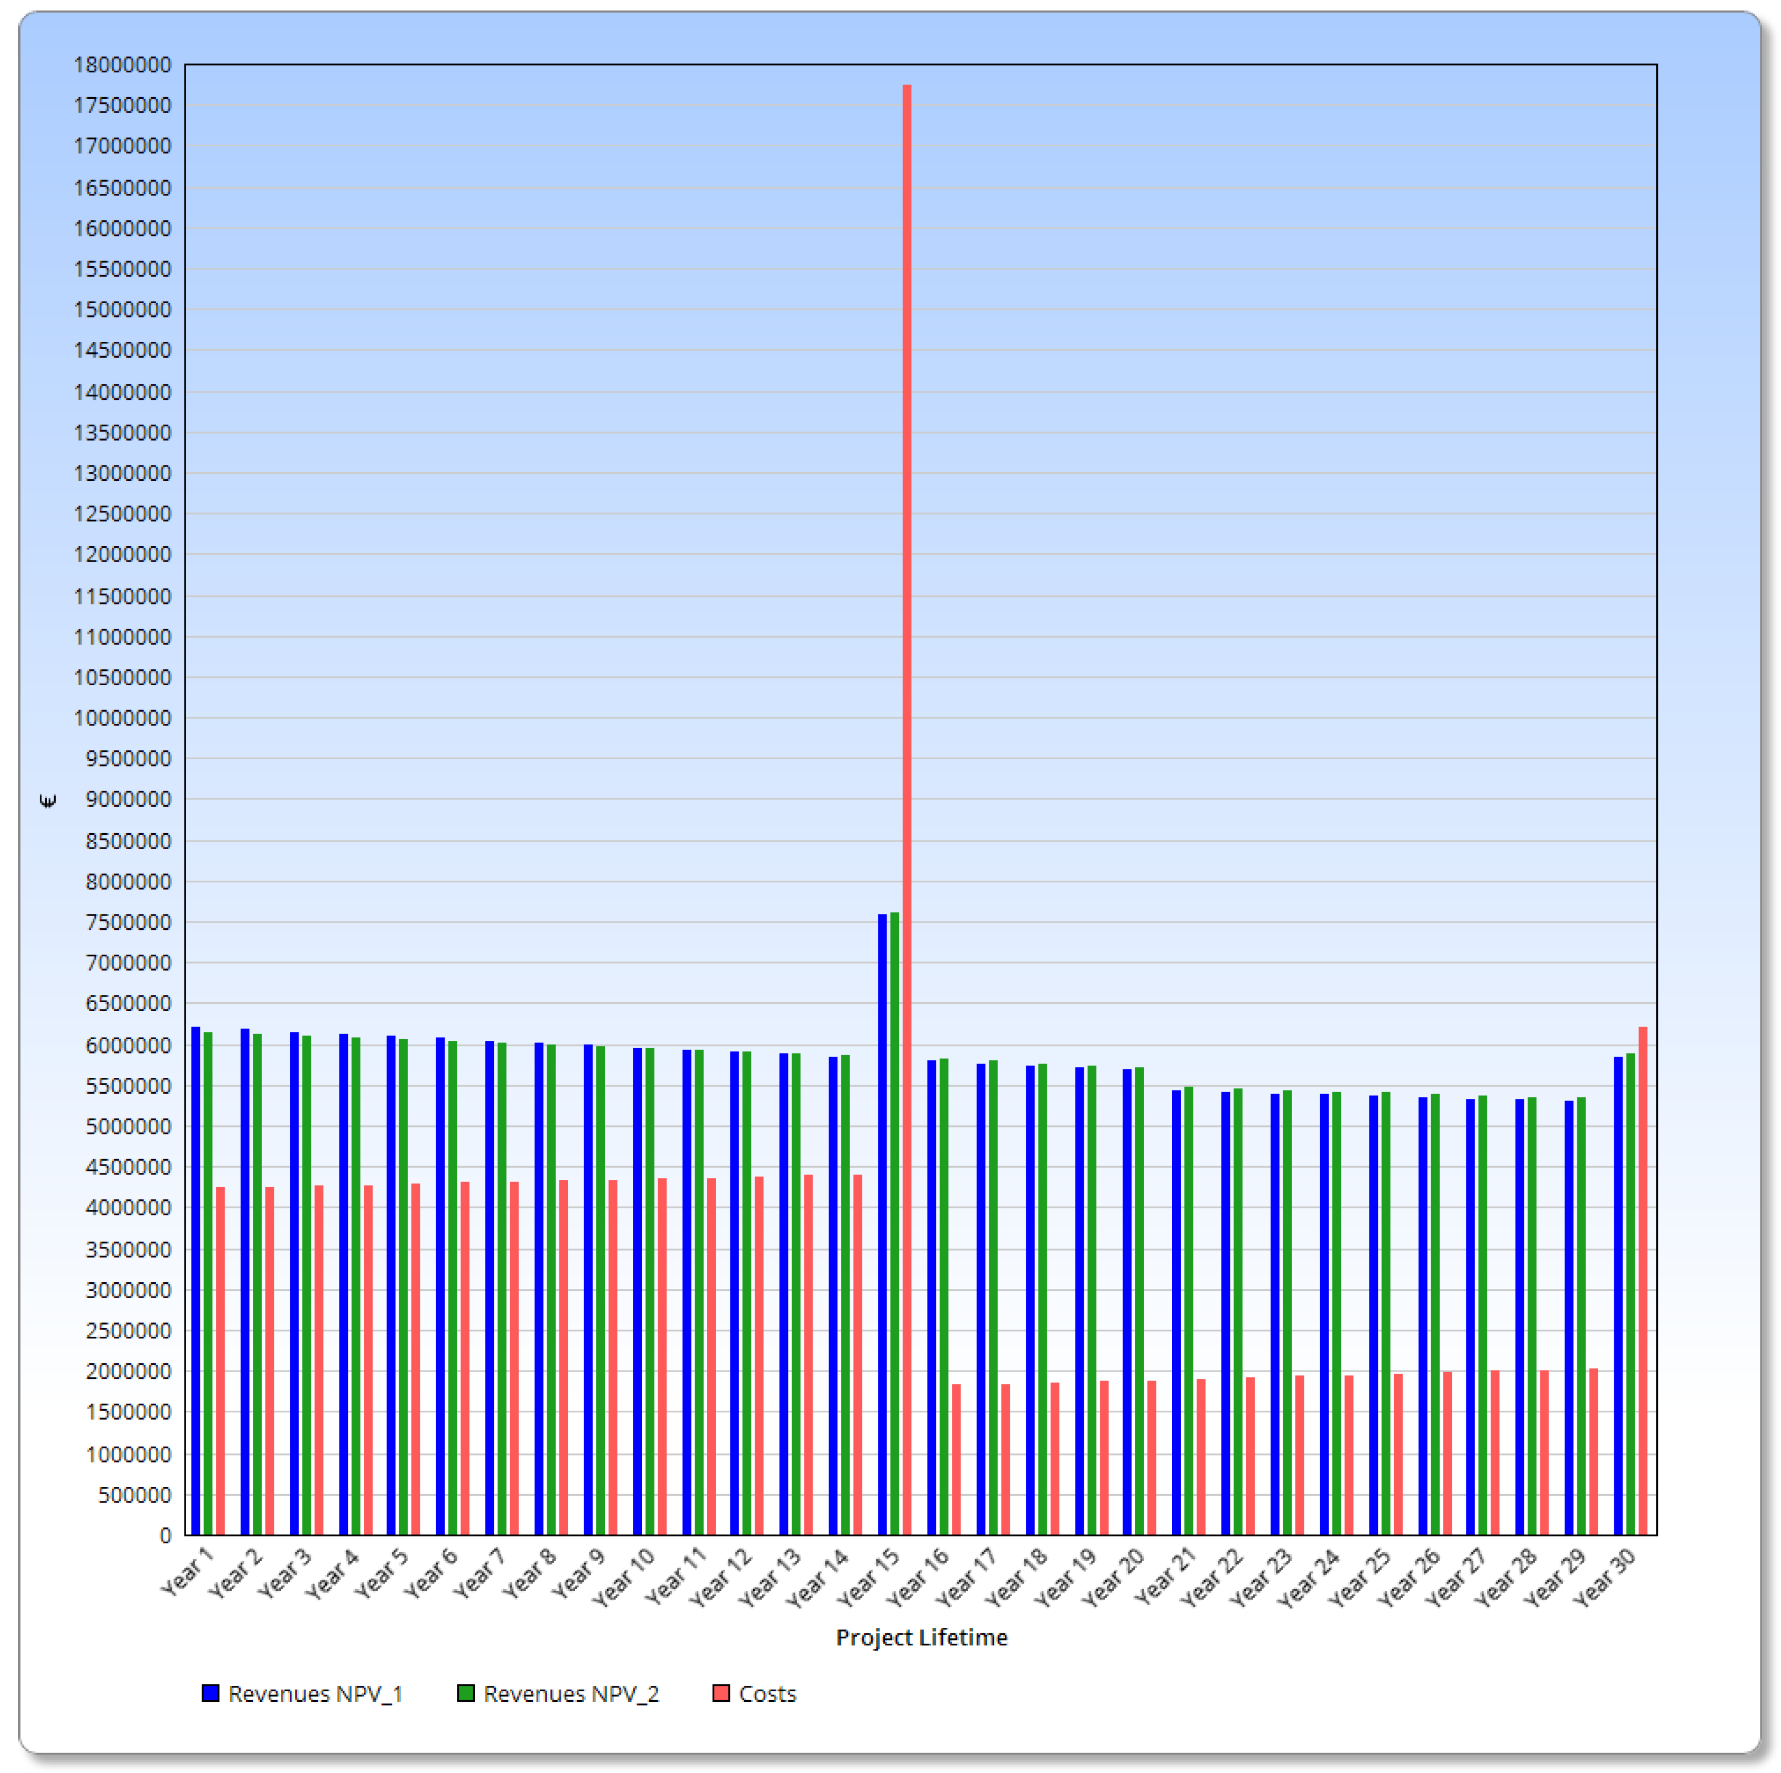Click the Year 20 axis label

click(1112, 1578)
